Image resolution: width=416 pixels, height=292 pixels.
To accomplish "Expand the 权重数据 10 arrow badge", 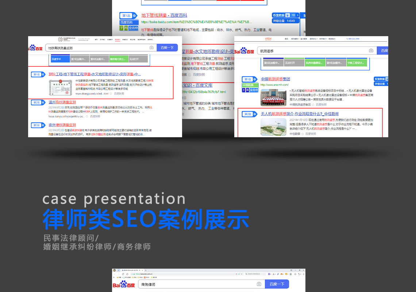I will point(298,15).
